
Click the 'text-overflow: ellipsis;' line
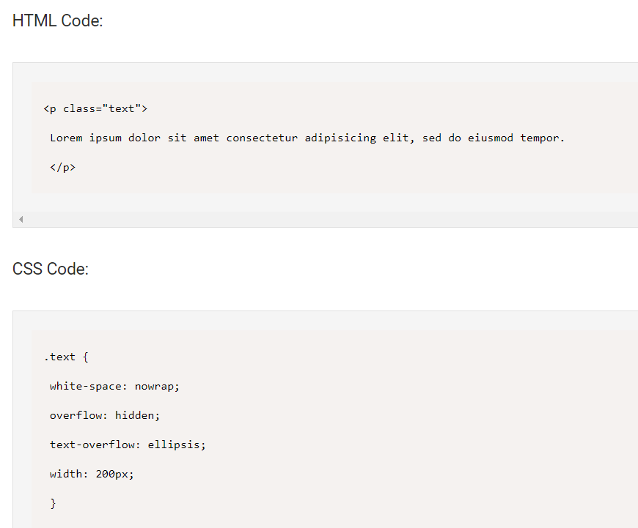click(128, 445)
